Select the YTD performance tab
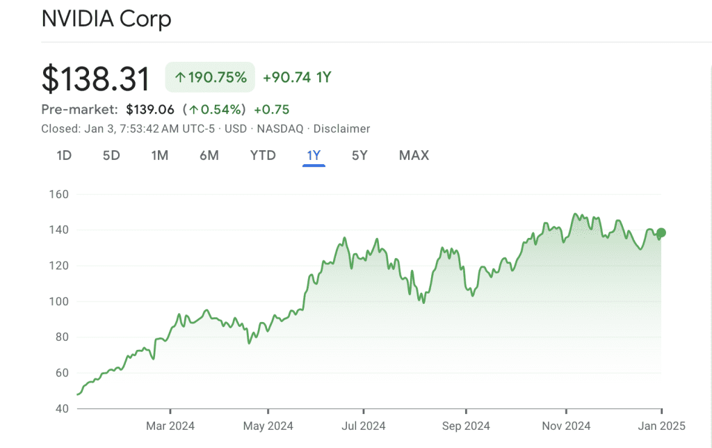Image resolution: width=712 pixels, height=448 pixels. point(262,156)
